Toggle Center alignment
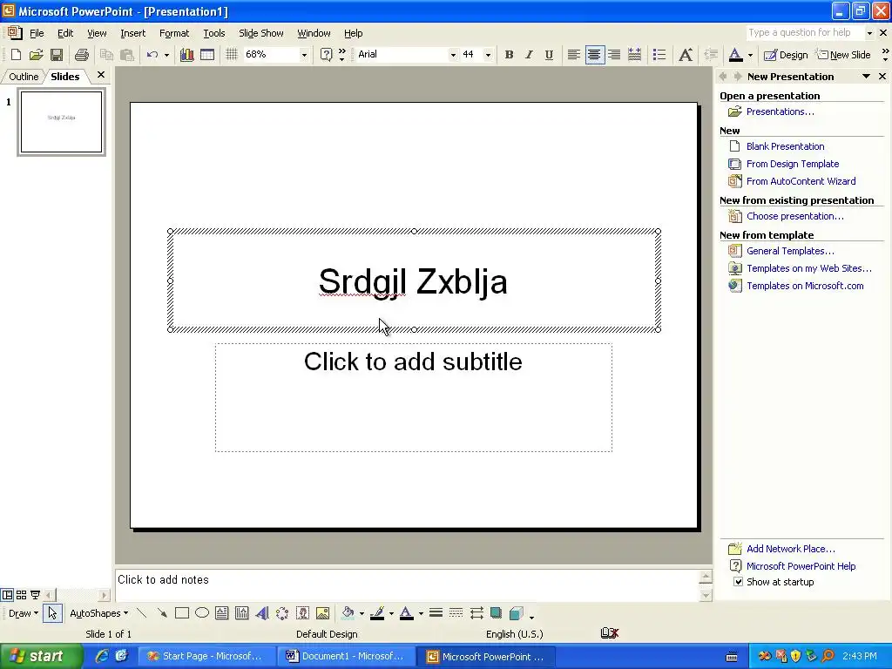Viewport: 892px width, 669px height. tap(594, 55)
